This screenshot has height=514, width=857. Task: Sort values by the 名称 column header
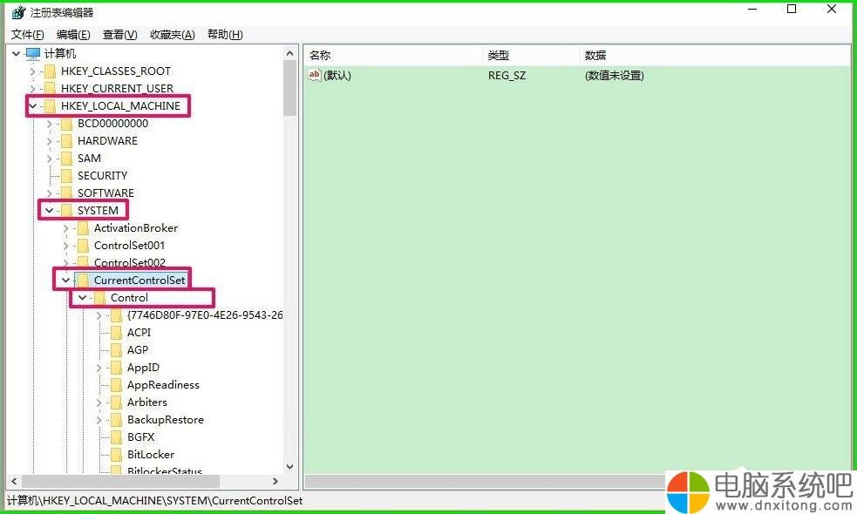click(393, 55)
